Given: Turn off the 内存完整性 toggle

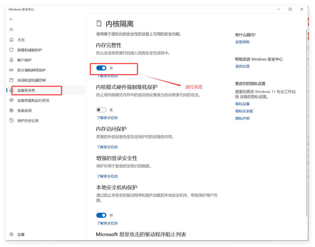Looking at the screenshot, I should coord(101,68).
